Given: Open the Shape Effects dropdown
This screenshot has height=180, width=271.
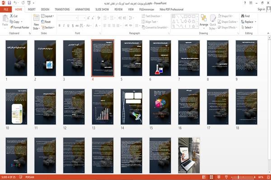Looking at the screenshot, I should (228, 28).
